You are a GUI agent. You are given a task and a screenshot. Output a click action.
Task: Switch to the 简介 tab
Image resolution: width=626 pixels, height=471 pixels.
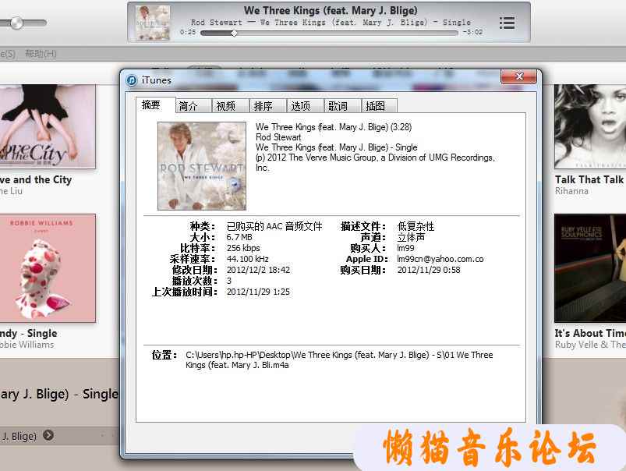pos(193,106)
